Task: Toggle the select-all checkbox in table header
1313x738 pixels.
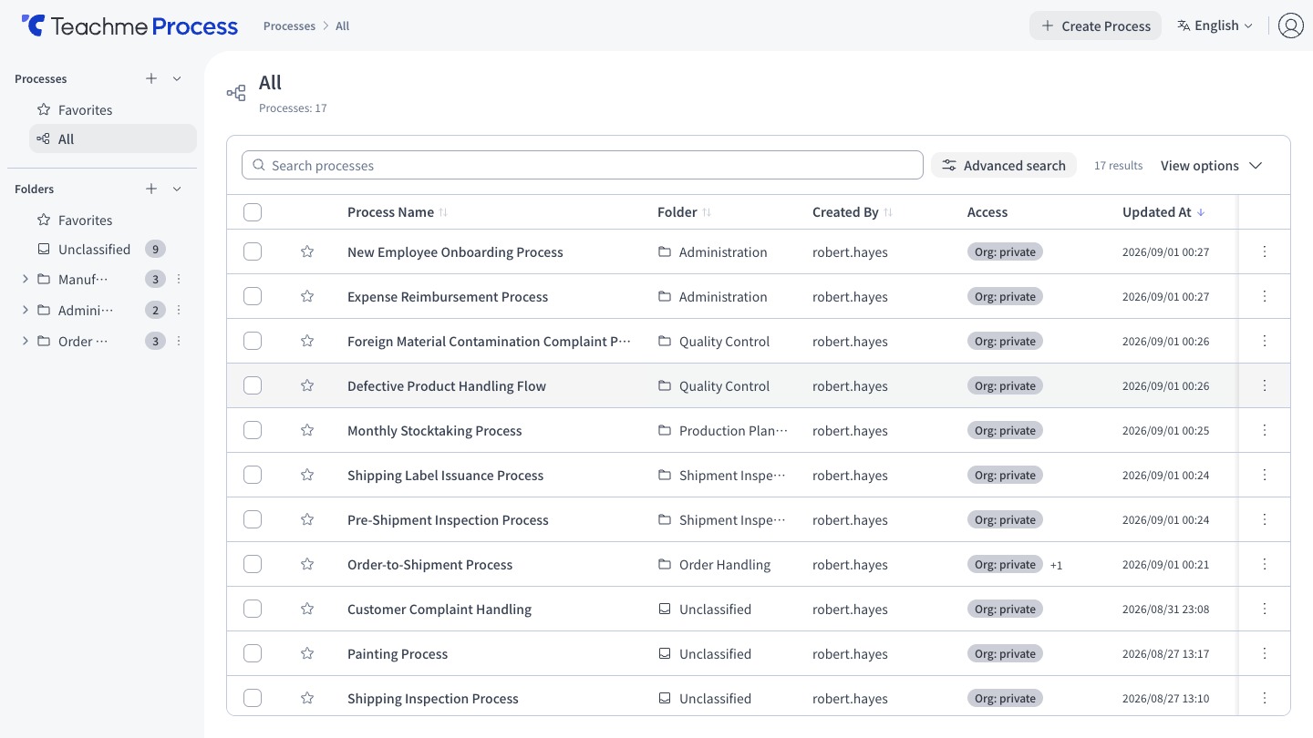Action: (253, 212)
